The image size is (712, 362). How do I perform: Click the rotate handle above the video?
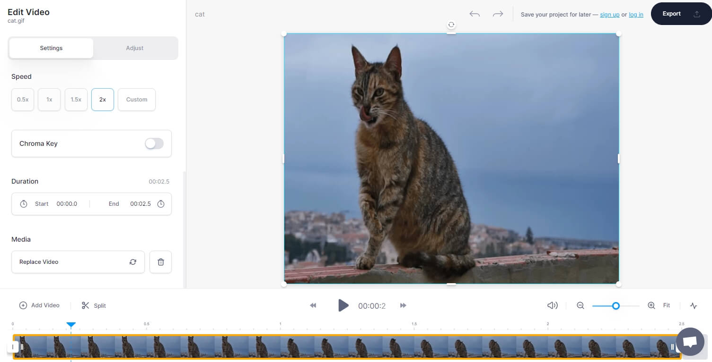(451, 25)
